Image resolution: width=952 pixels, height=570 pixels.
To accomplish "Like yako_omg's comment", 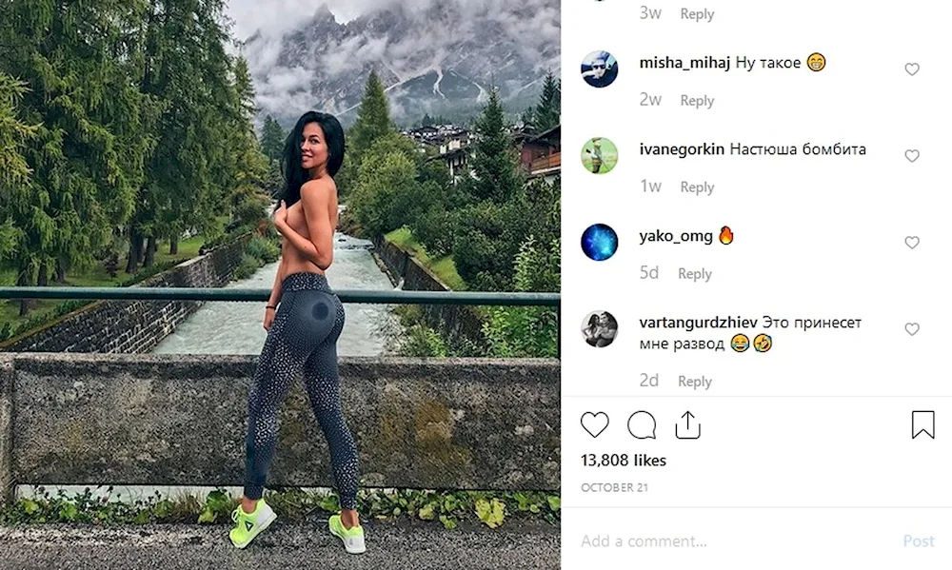I will coord(912,243).
